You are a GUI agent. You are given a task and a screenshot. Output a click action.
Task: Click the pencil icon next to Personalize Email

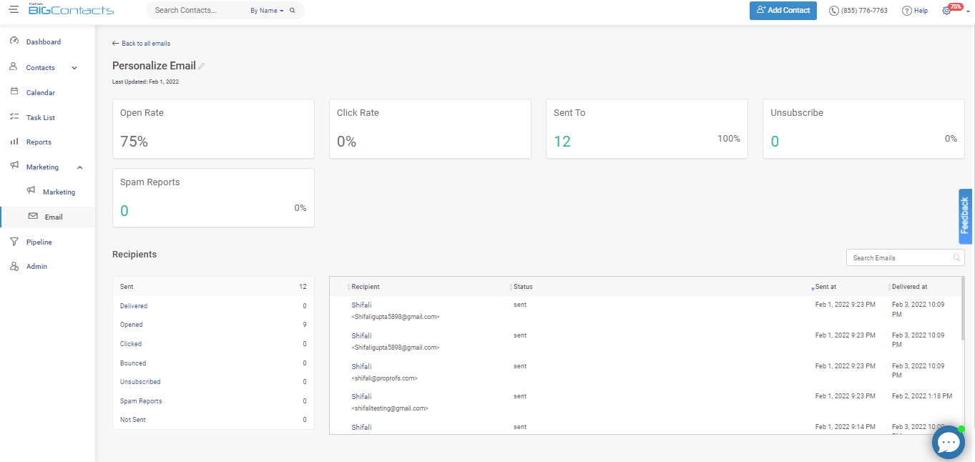click(202, 67)
